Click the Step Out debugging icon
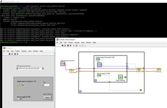 (85, 45)
